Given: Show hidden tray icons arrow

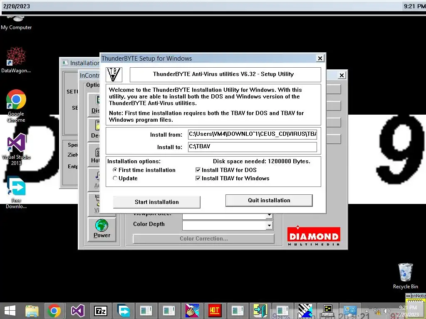Looking at the screenshot, I should click(367, 311).
